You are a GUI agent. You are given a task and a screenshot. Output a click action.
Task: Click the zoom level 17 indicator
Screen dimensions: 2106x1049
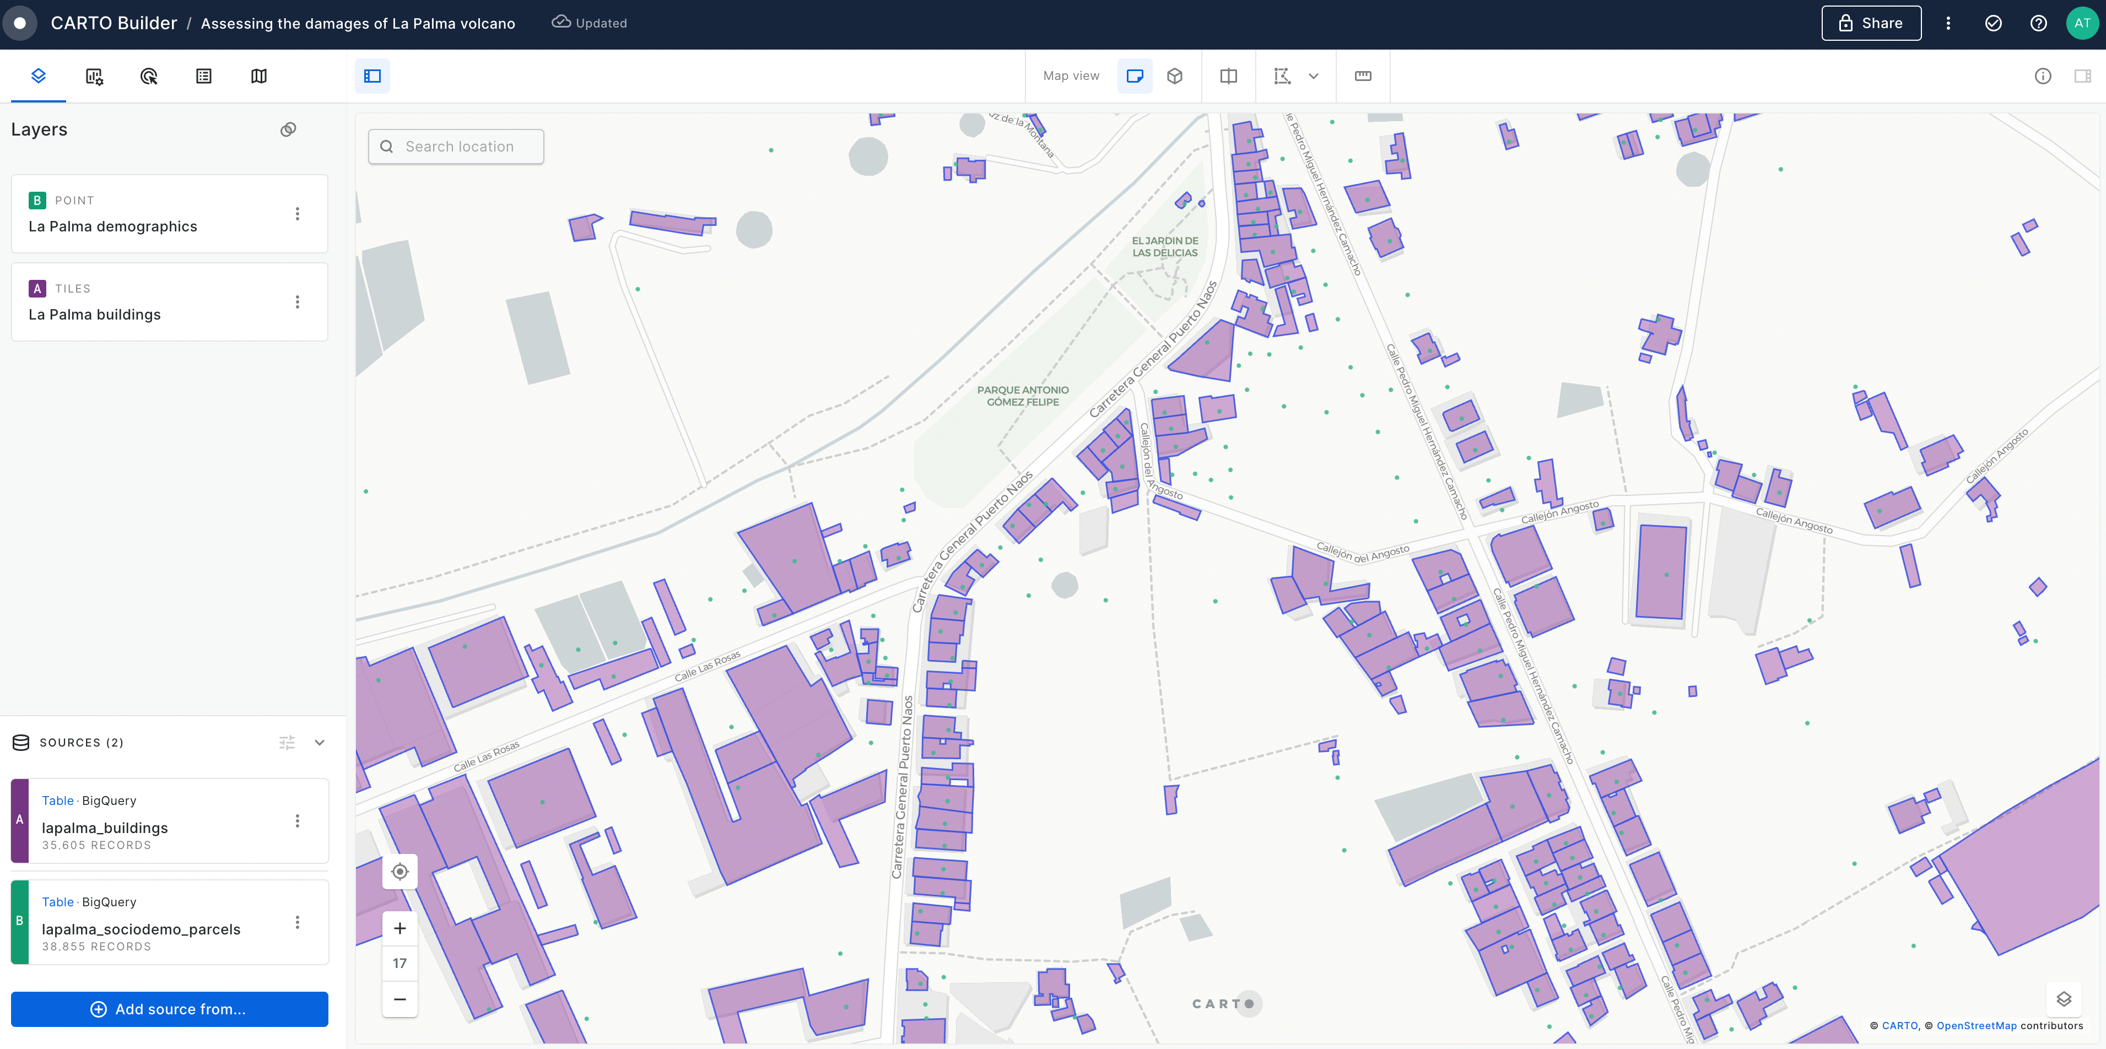[400, 963]
